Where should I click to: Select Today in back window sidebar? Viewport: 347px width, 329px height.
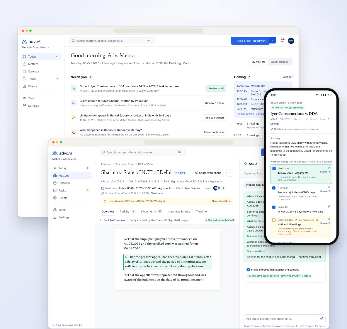(x=41, y=57)
